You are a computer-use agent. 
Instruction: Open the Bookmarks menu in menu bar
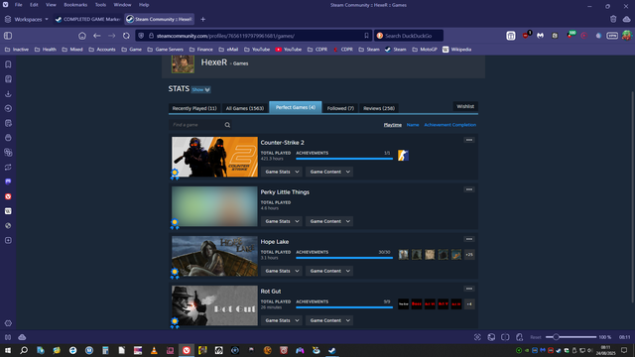75,5
